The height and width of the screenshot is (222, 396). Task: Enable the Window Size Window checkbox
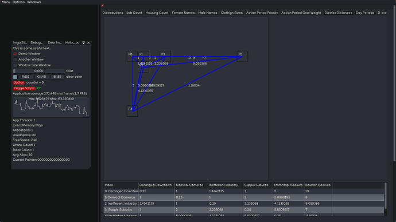pos(15,65)
